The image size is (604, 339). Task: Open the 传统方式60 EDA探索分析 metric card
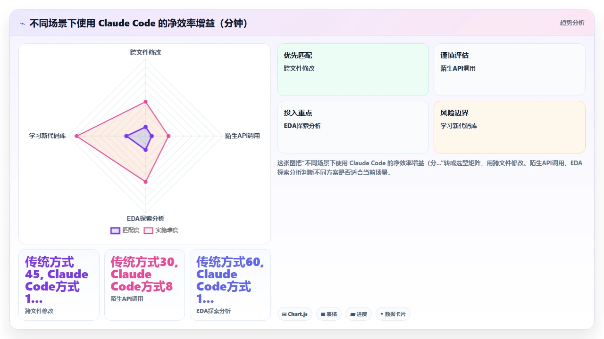(x=230, y=285)
